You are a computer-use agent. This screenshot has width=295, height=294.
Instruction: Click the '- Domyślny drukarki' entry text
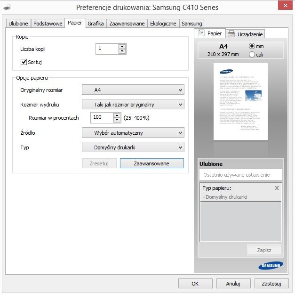[x=225, y=197]
